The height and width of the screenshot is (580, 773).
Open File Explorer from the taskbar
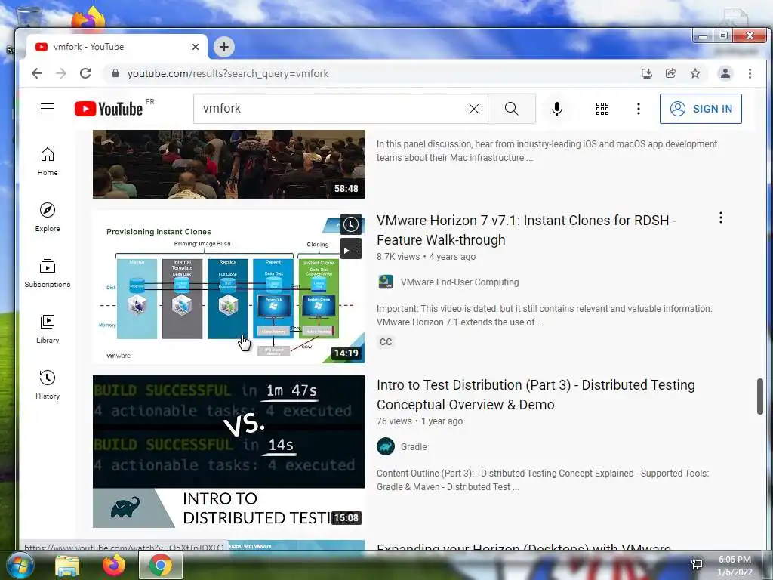(66, 565)
